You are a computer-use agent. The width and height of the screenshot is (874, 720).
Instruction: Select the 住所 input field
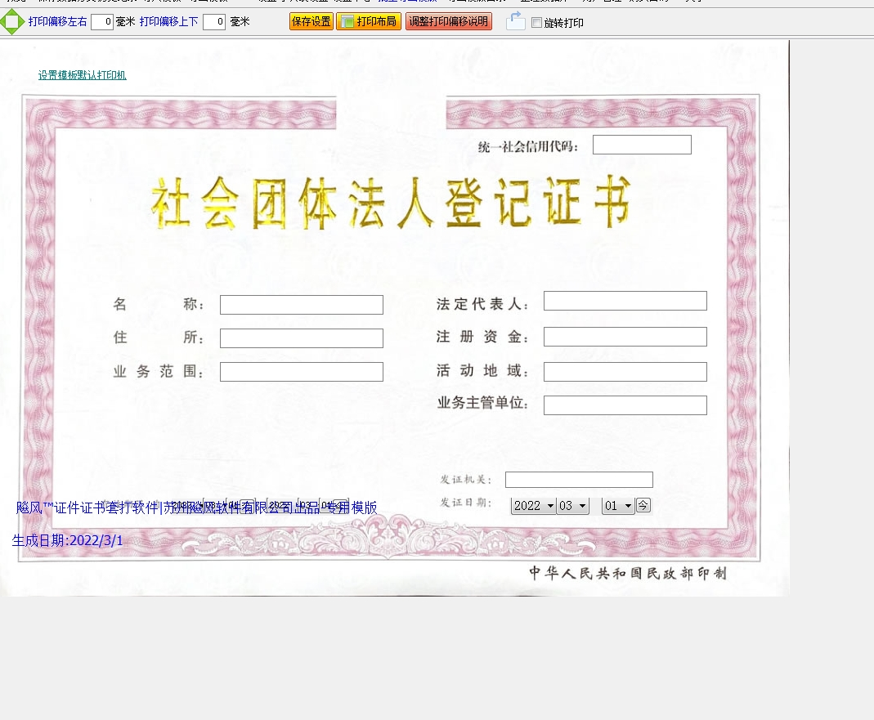[x=301, y=338]
